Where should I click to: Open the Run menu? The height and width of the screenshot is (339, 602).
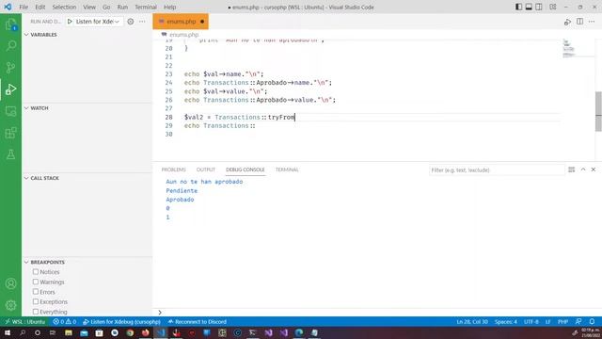click(122, 7)
